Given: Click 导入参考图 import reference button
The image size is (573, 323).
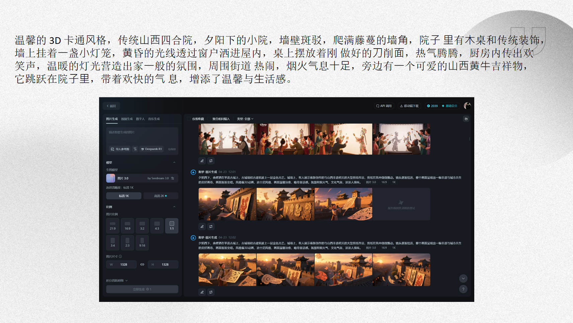Looking at the screenshot, I should (120, 149).
